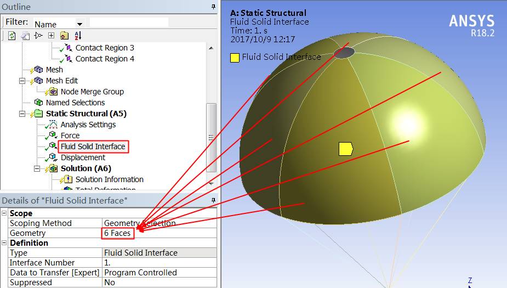Click outline scrollbar up arrow
The image size is (507, 288).
tap(211, 48)
